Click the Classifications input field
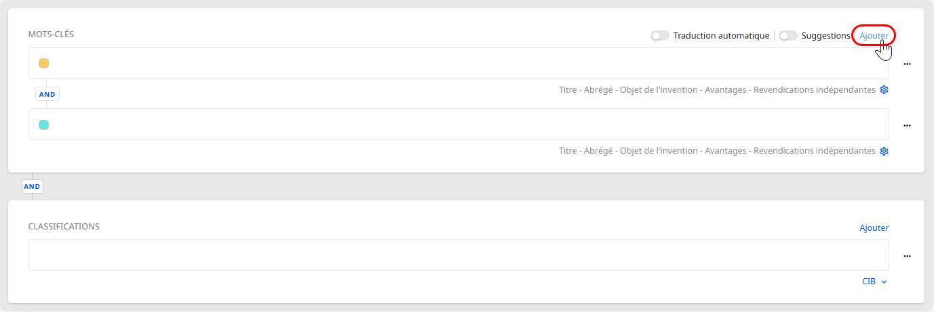Screen dimensions: 934x312 pyautogui.click(x=459, y=255)
